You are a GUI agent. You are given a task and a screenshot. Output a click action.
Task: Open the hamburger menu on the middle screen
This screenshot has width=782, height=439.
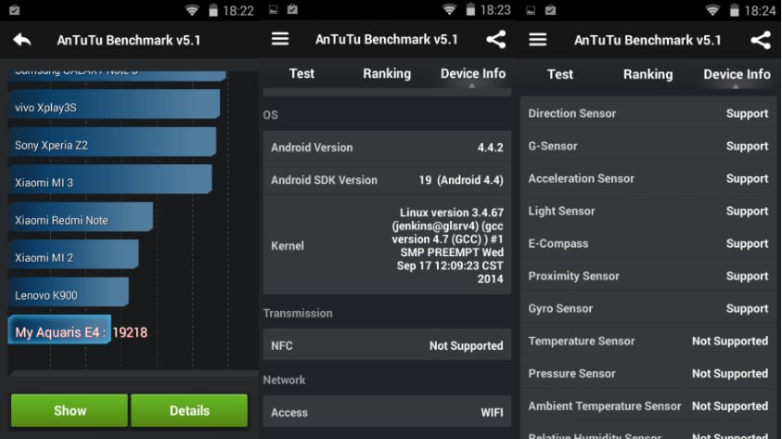point(279,39)
